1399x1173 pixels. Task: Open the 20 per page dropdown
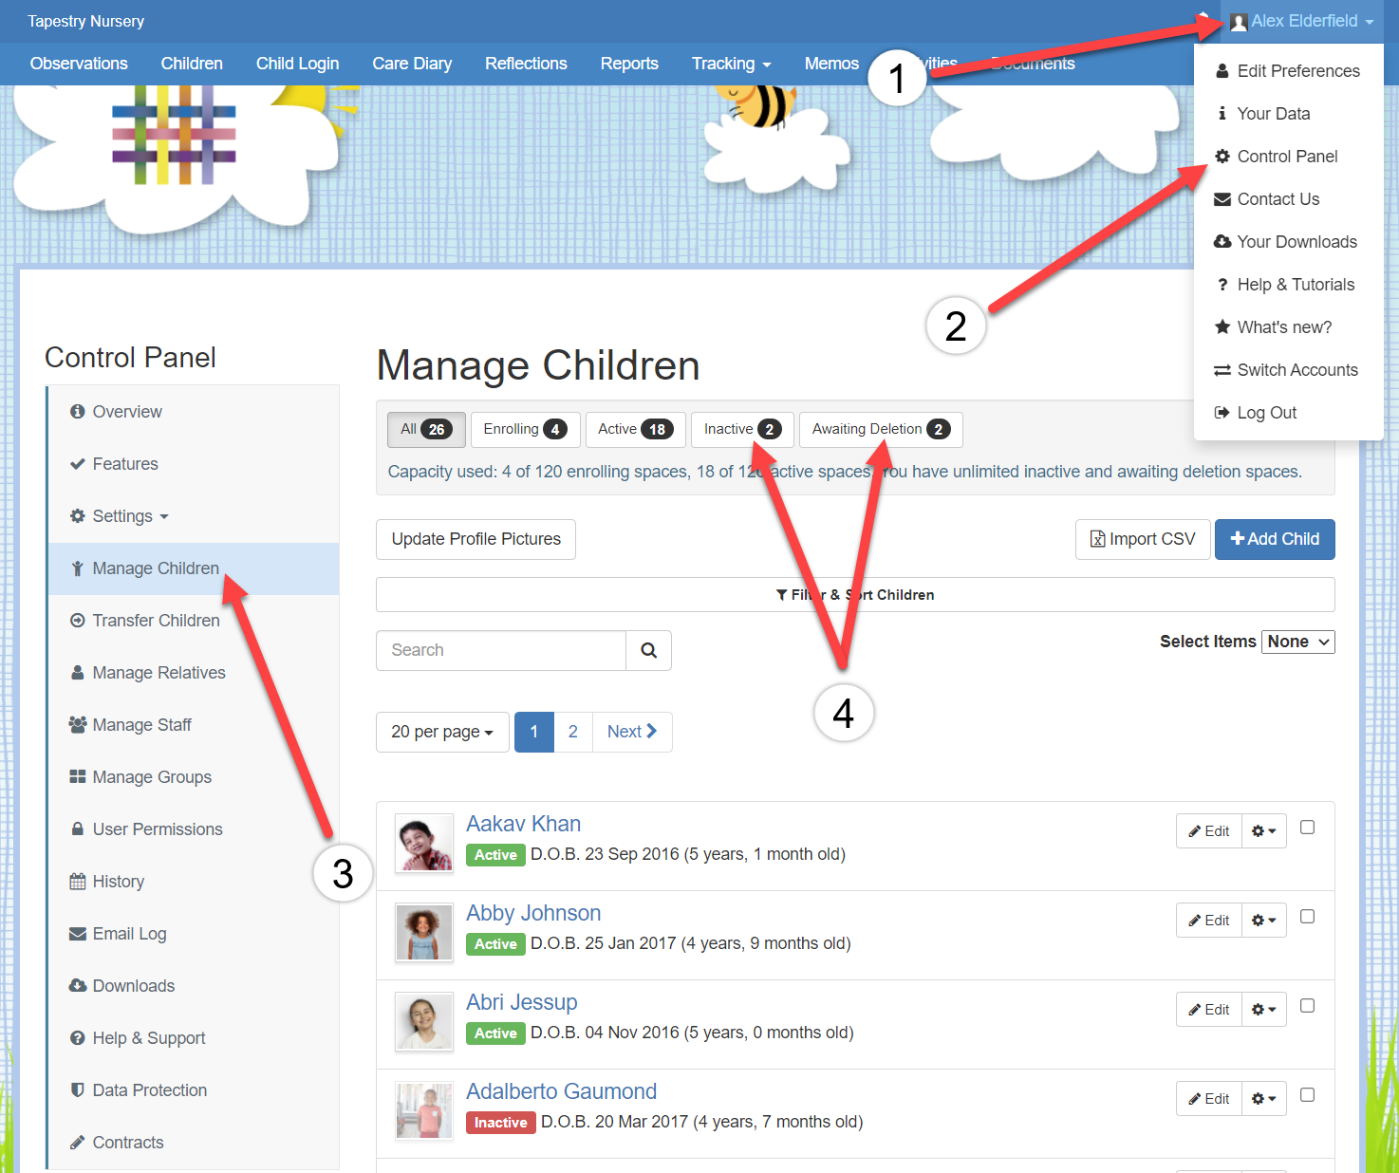pos(442,732)
